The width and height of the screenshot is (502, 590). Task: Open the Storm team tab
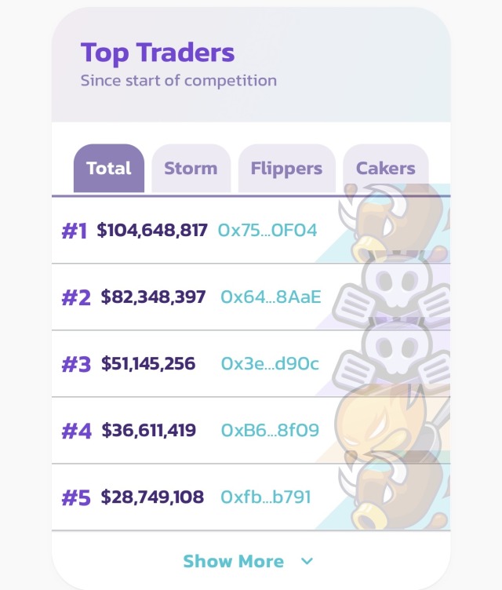(x=191, y=169)
